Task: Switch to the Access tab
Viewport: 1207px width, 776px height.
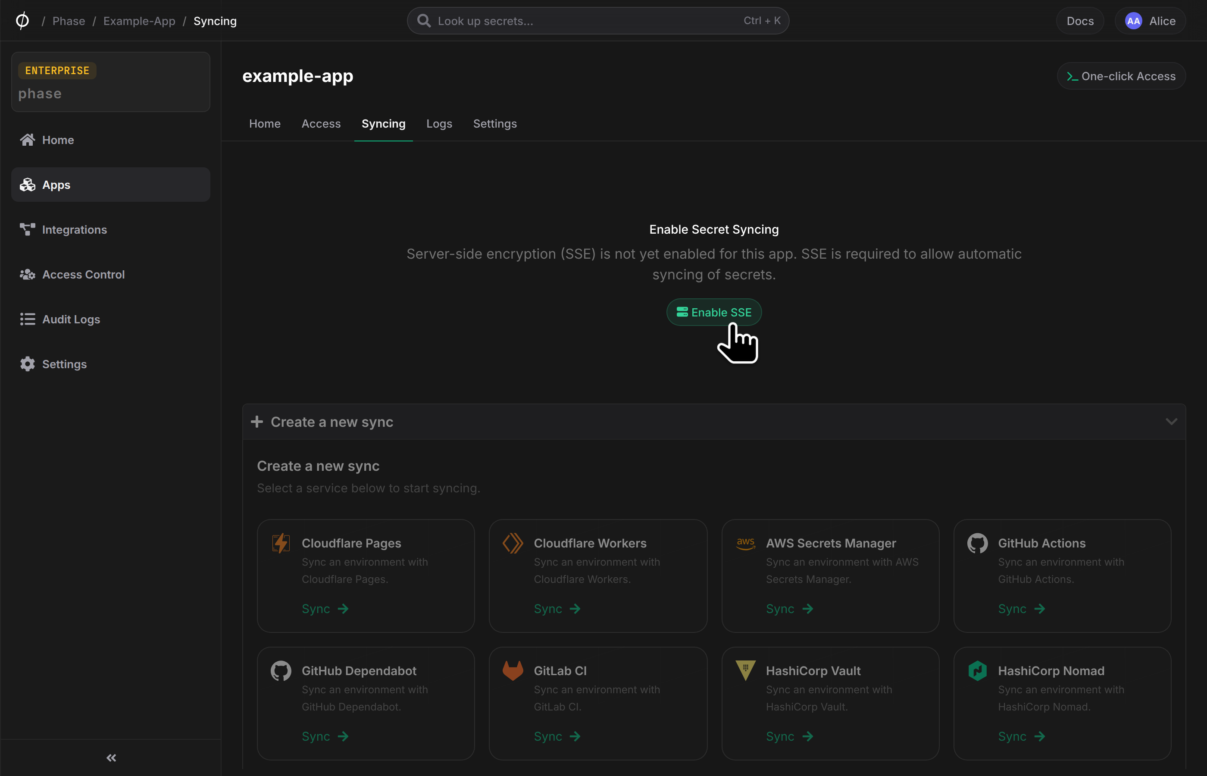Action: 321,123
